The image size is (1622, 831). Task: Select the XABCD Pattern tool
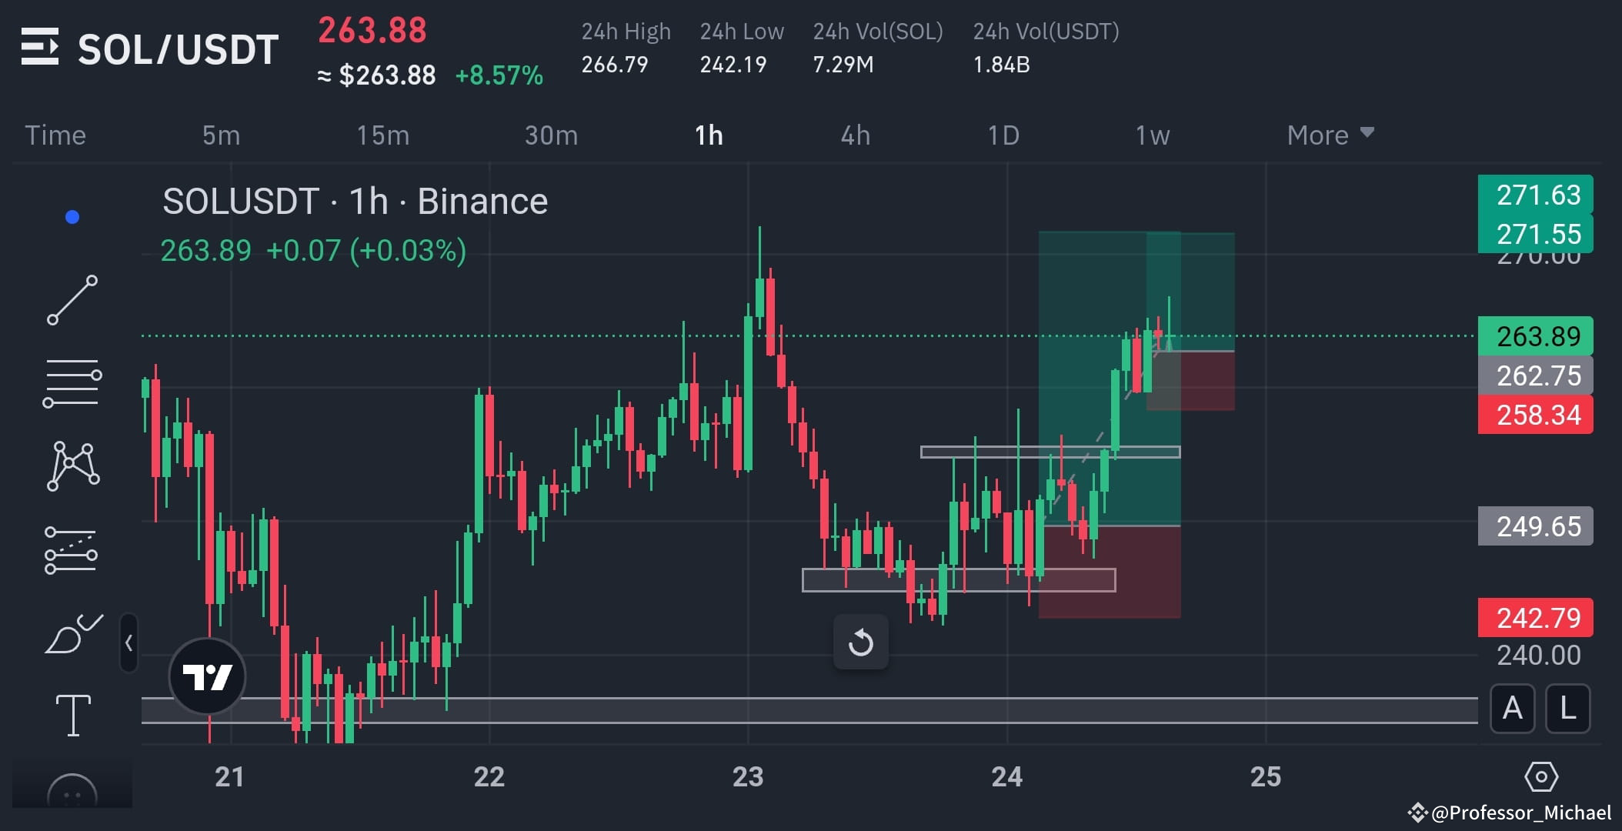pos(73,466)
